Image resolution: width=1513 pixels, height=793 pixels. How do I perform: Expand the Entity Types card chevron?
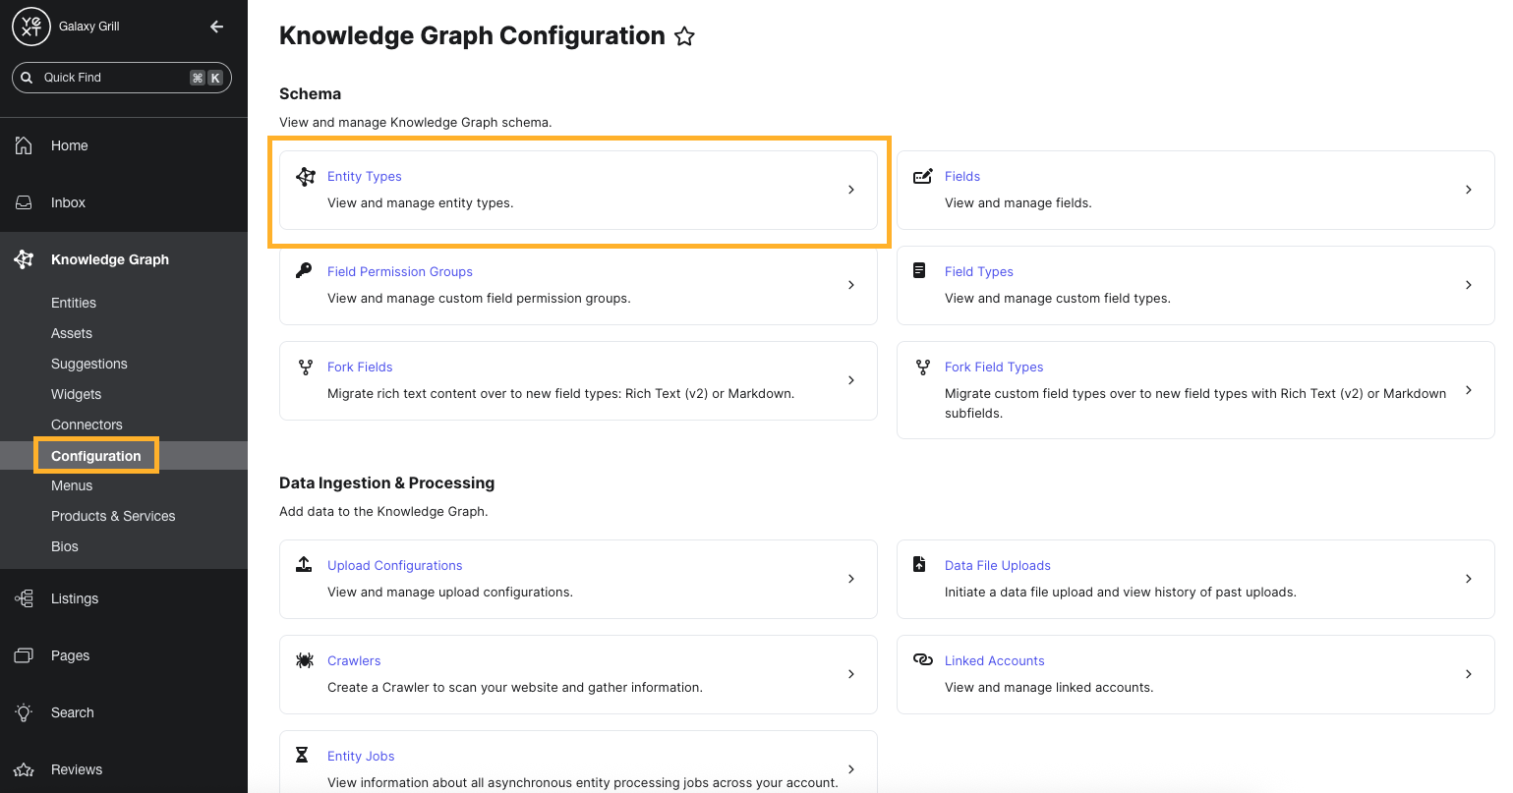click(851, 190)
